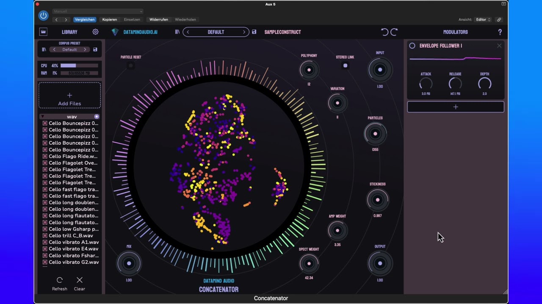Click the Output level knob
Viewport: 542px width, 304px height.
click(x=380, y=263)
